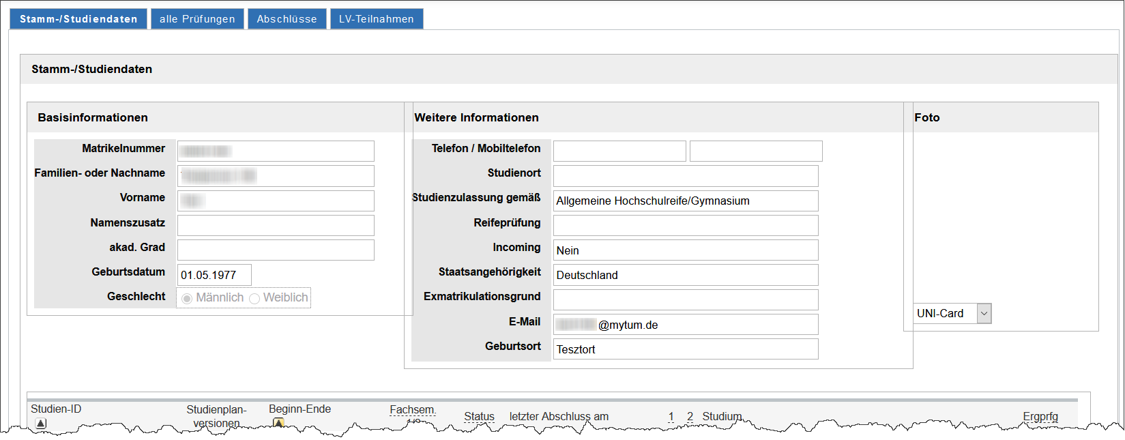
Task: Go to the LV-Teilnahmen tab
Action: click(376, 19)
